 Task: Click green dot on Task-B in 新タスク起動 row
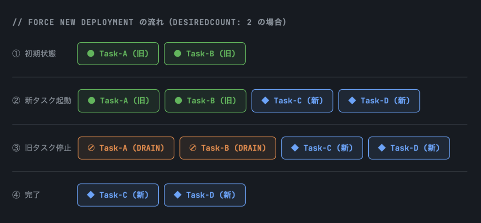pyautogui.click(x=178, y=100)
